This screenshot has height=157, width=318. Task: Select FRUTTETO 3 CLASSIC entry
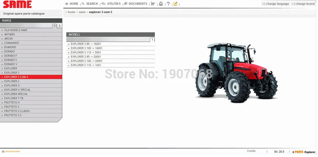click(x=31, y=111)
